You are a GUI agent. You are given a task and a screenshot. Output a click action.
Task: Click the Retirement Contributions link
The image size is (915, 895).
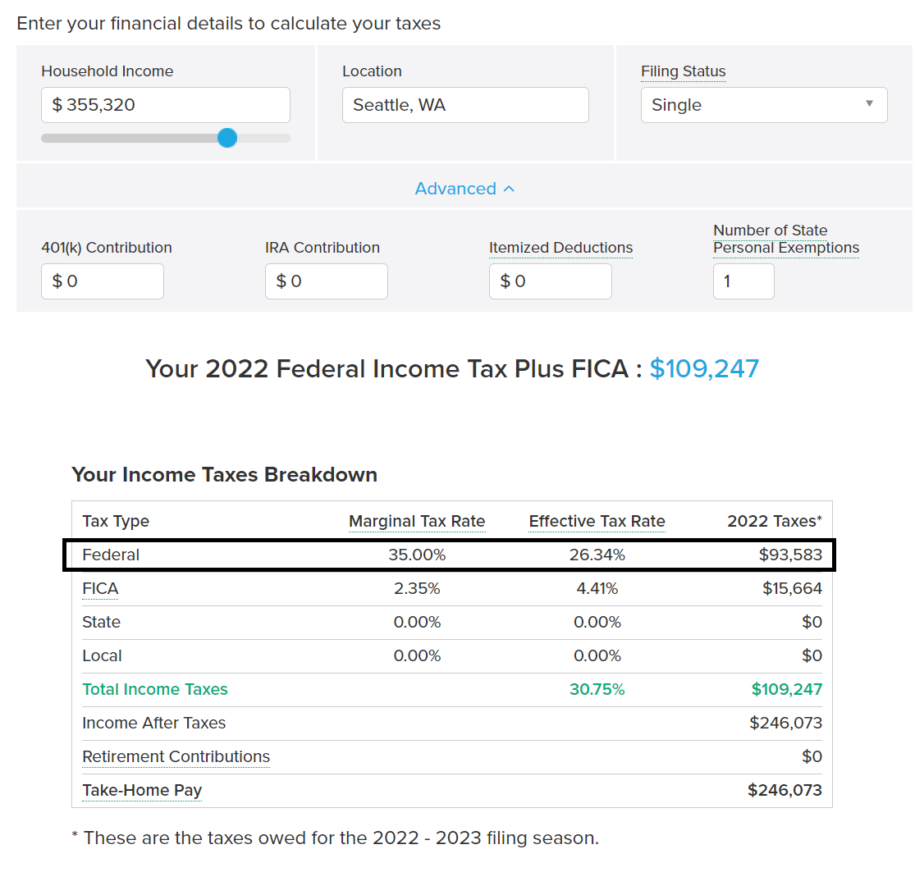(x=176, y=756)
